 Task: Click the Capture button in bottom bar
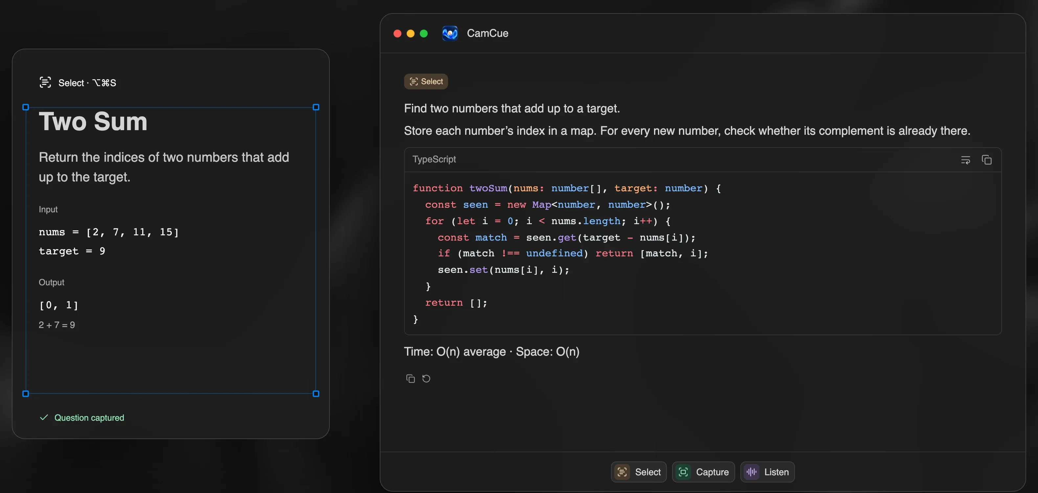point(703,472)
